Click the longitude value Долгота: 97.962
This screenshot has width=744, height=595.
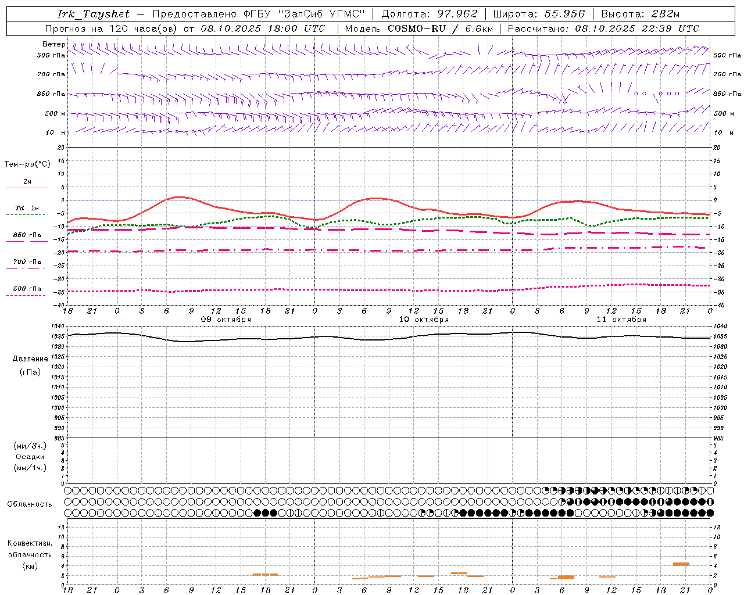click(x=430, y=14)
